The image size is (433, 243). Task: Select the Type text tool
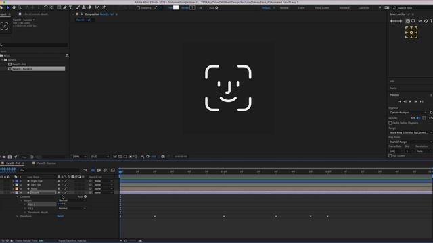pyautogui.click(x=70, y=7)
